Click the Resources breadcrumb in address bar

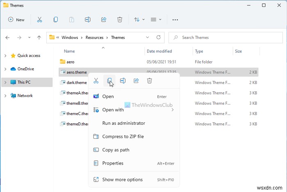[94, 38]
